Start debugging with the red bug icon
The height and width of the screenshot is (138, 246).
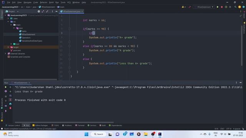pos(222,7)
